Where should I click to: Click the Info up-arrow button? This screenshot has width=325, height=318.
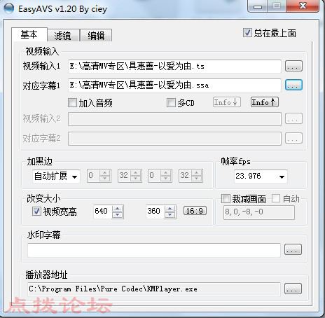point(265,102)
